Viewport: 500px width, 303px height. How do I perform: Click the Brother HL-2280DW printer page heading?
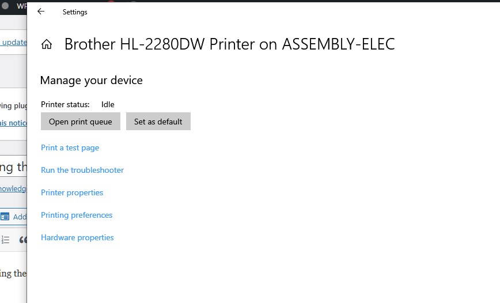pyautogui.click(x=229, y=44)
